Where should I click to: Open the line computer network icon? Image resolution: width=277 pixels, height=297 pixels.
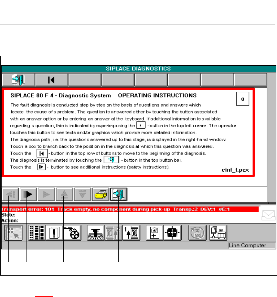218,233
